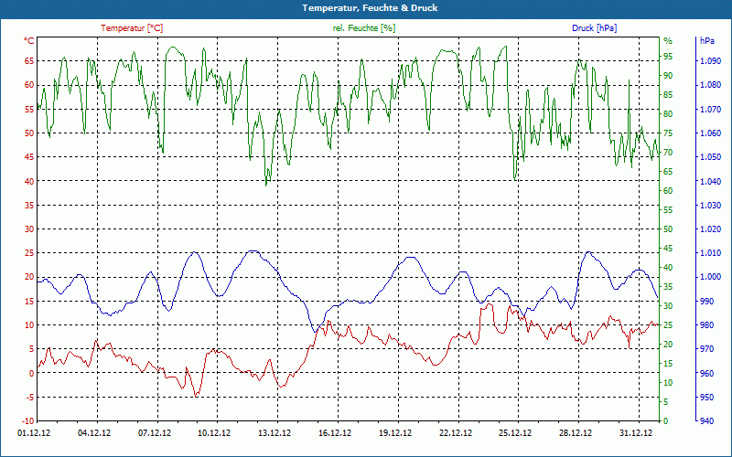
Task: Click the '1.050' pressure axis value
Action: click(711, 156)
